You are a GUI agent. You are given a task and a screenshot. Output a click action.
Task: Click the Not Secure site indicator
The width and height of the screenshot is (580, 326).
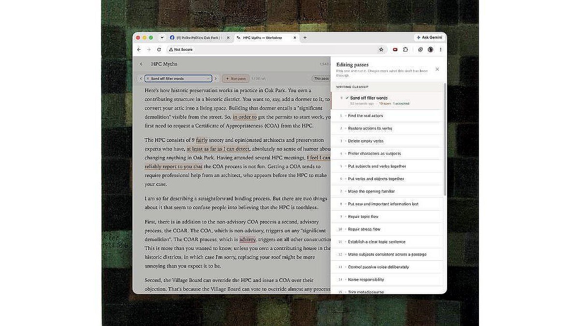tap(181, 49)
